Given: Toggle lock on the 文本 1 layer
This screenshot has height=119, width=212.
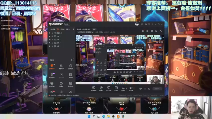Looking at the screenshot, I should click(x=52, y=39).
